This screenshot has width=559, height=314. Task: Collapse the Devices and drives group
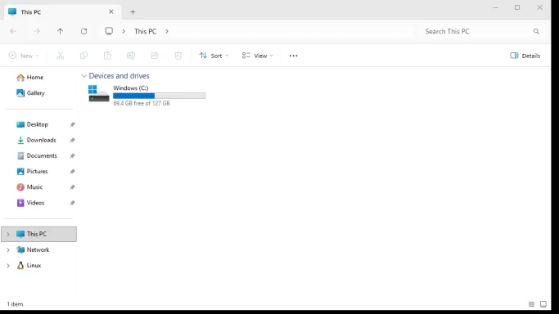tap(83, 76)
